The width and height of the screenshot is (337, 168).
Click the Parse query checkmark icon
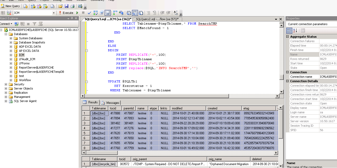coord(89,13)
